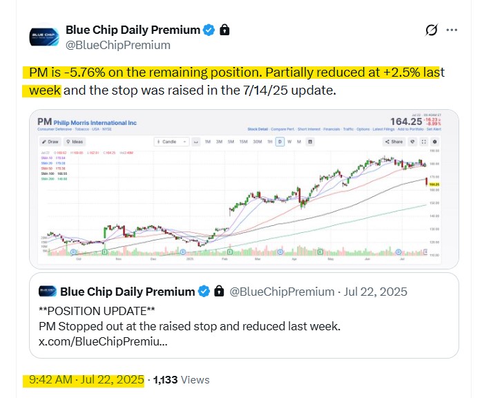Select the daily D timeframe

(280, 142)
